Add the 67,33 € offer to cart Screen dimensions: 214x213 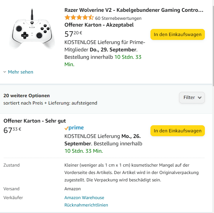(177, 131)
